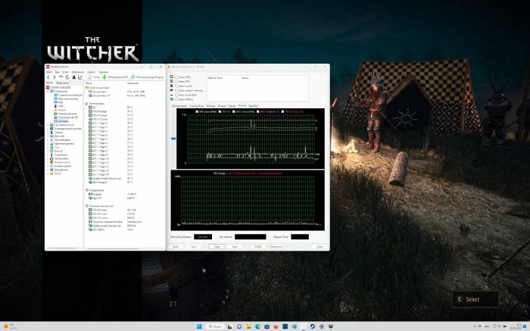
Task: Enable Stress cache checkbox
Action: coord(176,86)
